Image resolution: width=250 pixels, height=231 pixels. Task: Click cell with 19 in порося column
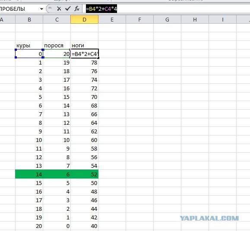[x=57, y=62]
